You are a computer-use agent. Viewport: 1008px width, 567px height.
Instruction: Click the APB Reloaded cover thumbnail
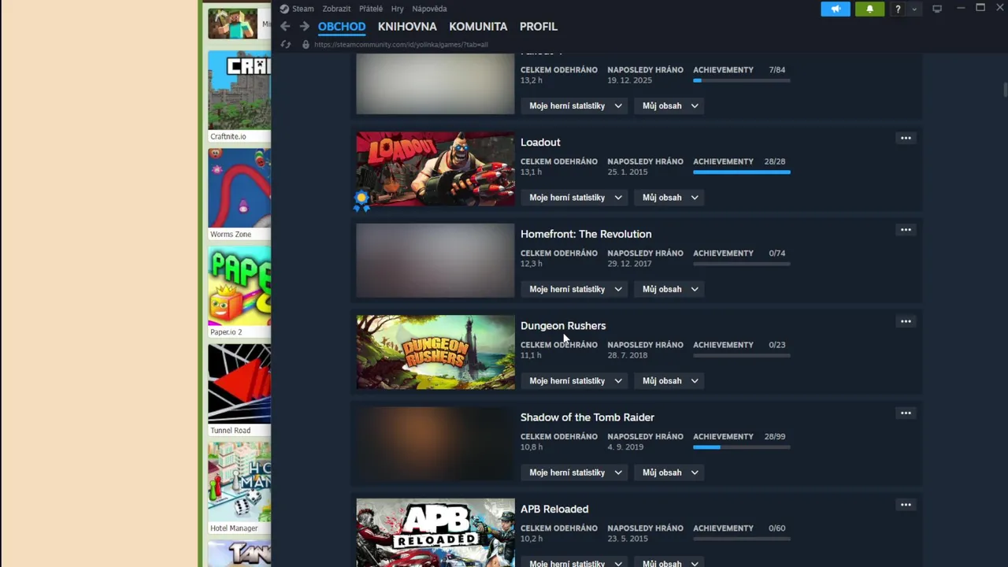point(435,532)
